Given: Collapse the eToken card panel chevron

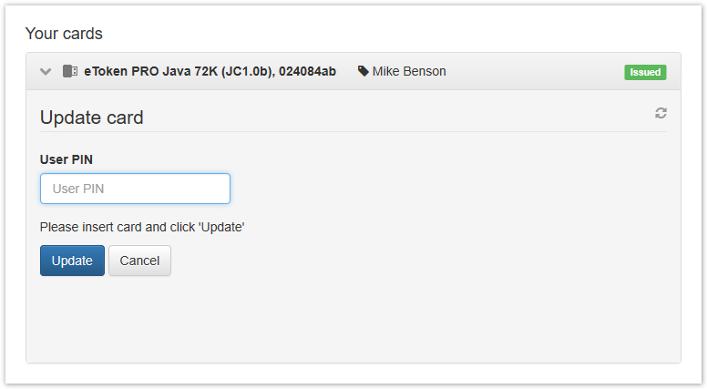Looking at the screenshot, I should [46, 71].
